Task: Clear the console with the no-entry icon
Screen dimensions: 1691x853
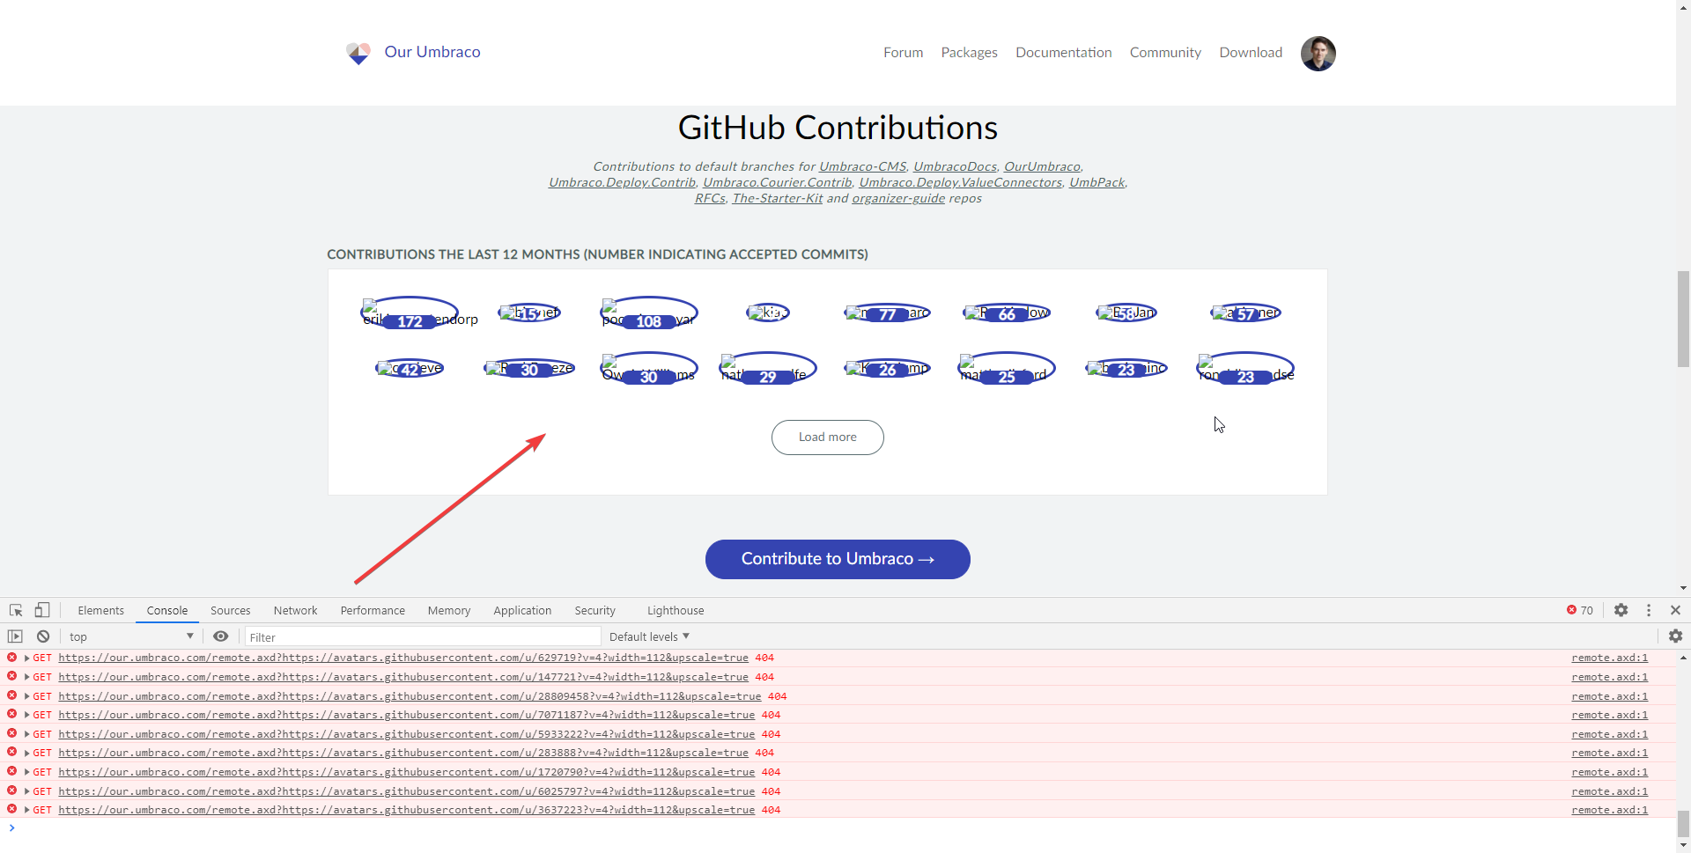Action: point(42,636)
